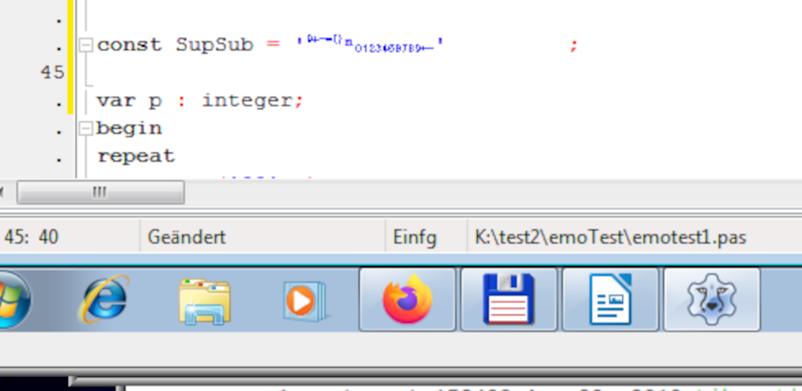
Task: Open Windows Explorer folder icon
Action: [205, 301]
